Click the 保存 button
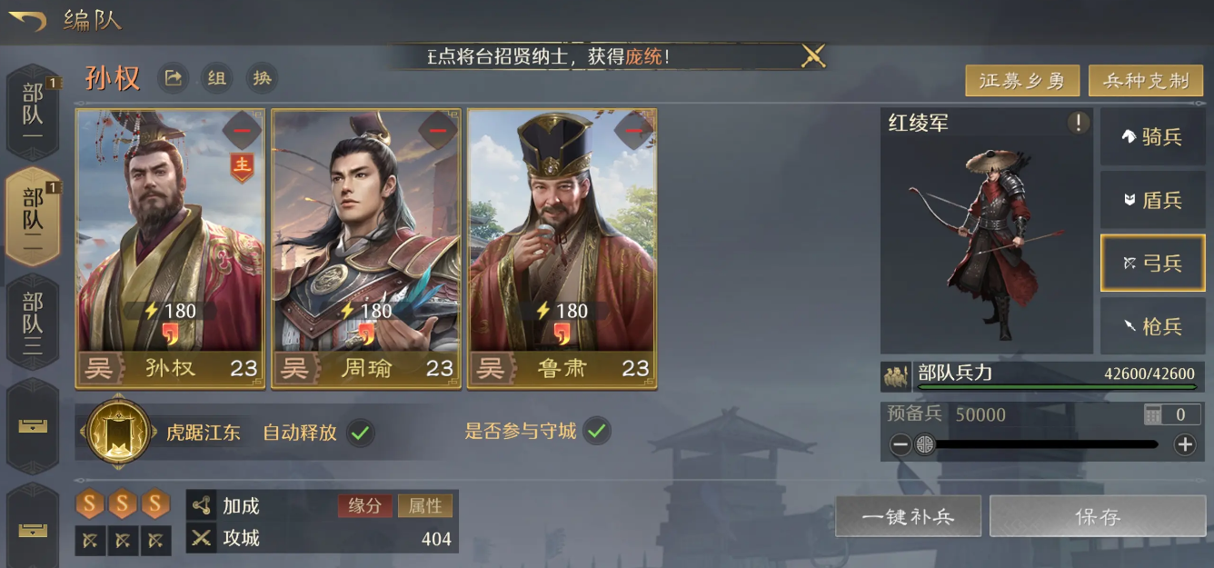 pos(1098,516)
